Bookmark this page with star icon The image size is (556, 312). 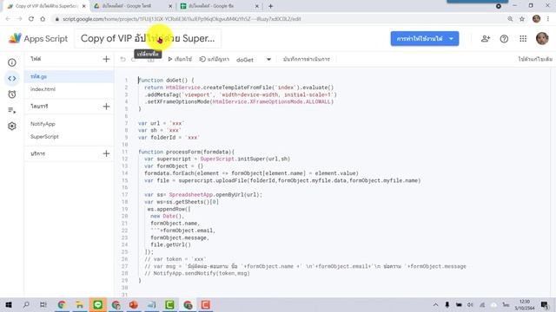click(522, 19)
